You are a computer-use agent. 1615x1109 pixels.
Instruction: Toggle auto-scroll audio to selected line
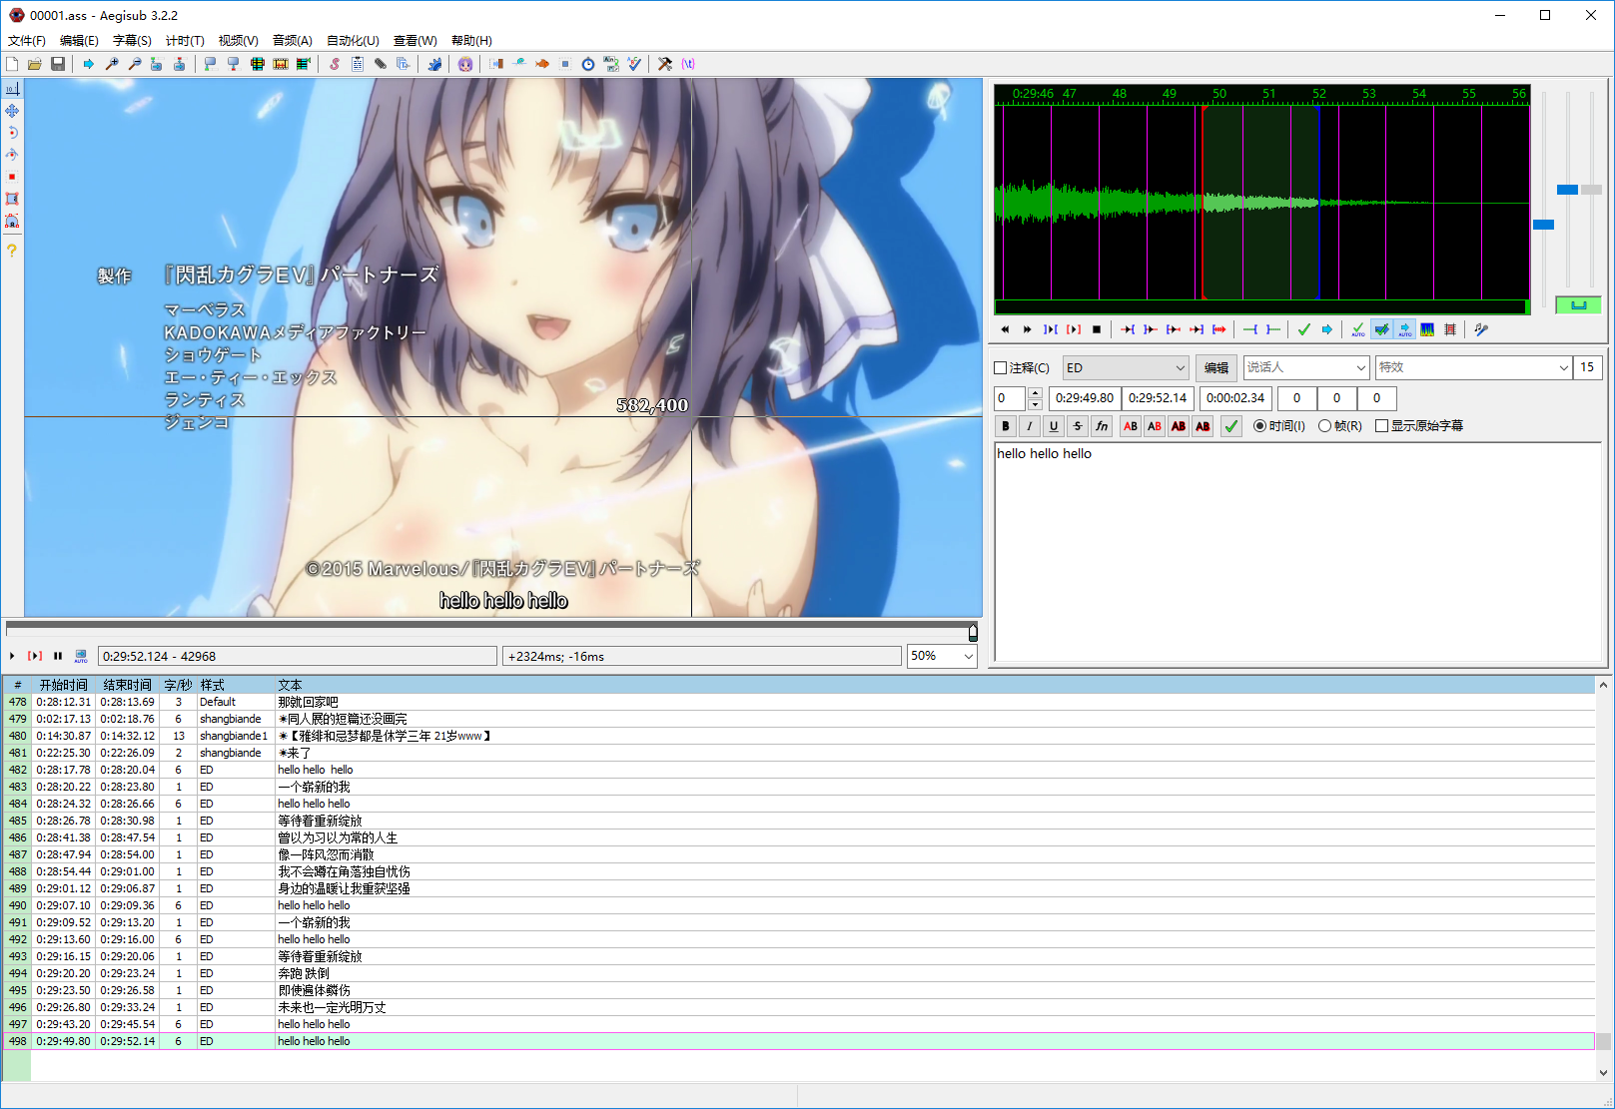[1404, 329]
